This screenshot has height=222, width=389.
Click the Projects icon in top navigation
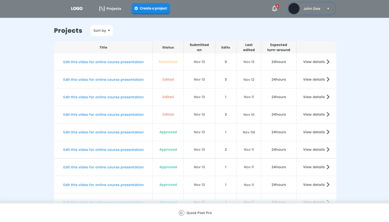[x=102, y=9]
